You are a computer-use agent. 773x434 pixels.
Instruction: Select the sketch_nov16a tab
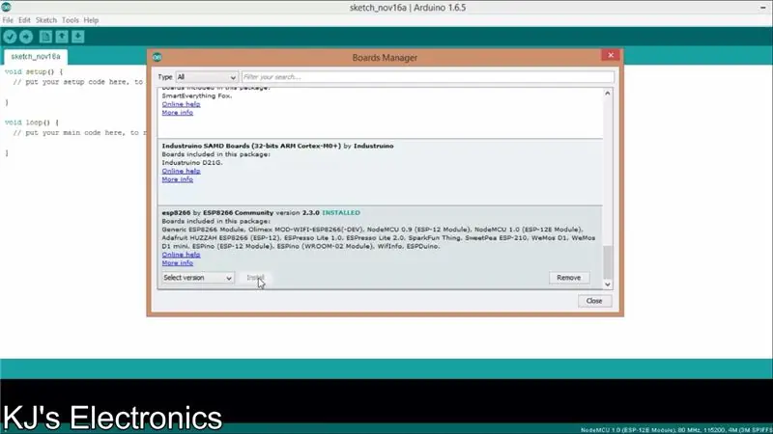[x=36, y=57]
